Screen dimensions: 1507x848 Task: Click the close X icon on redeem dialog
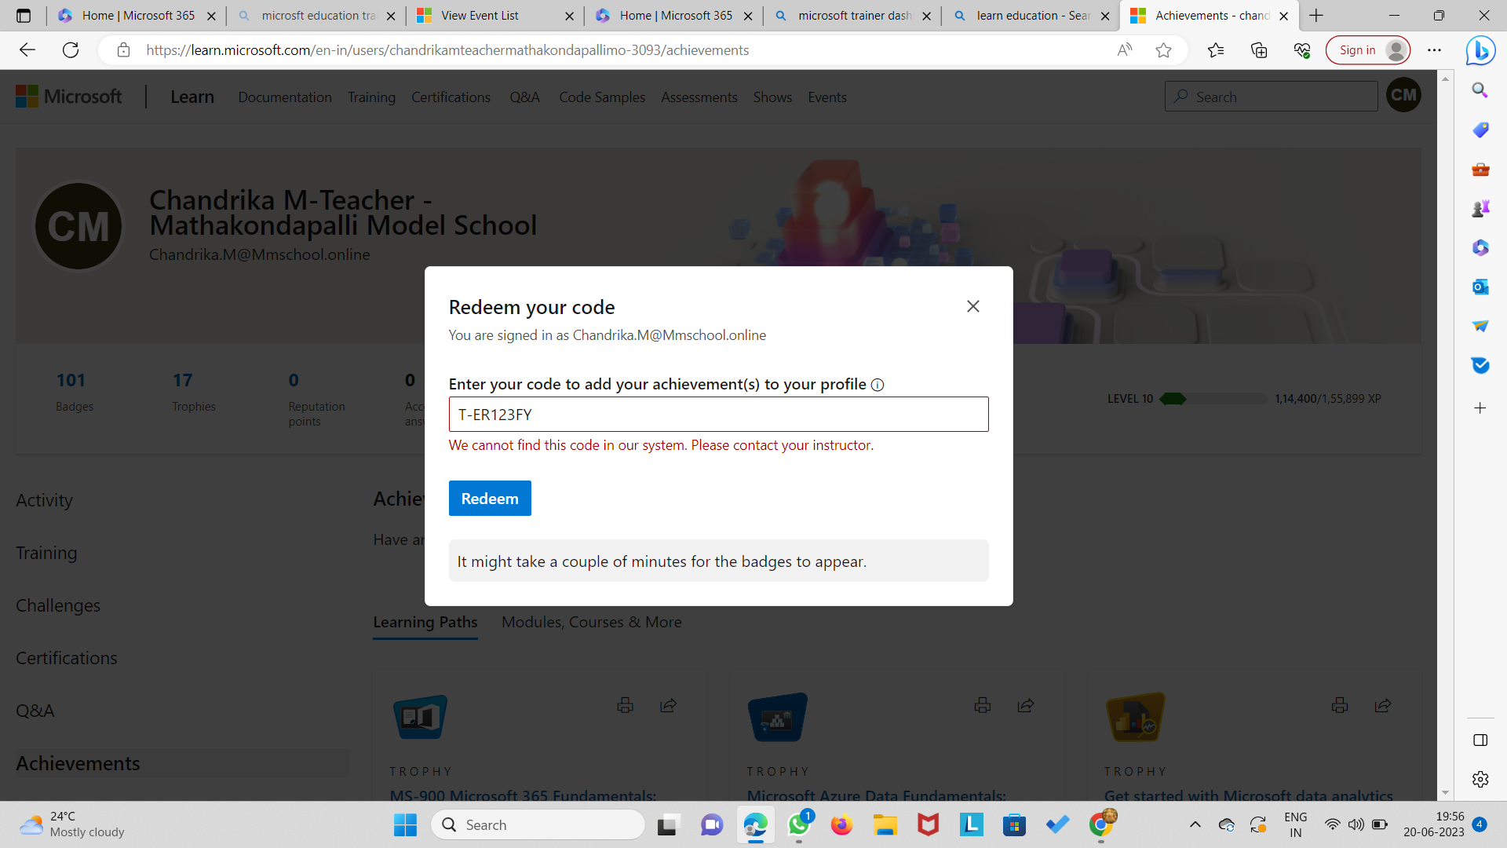click(973, 306)
